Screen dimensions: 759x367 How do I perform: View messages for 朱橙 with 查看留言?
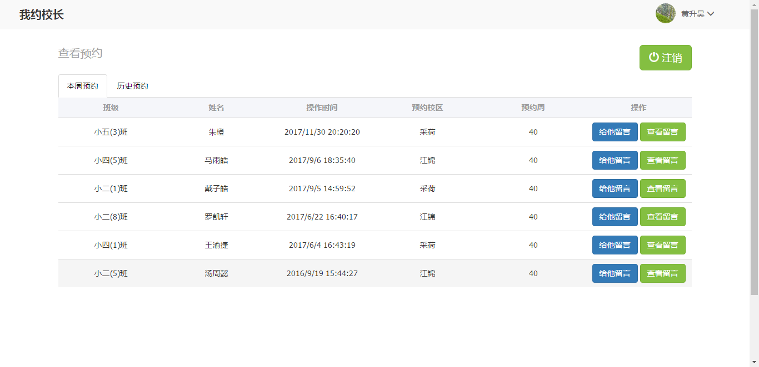tap(662, 132)
